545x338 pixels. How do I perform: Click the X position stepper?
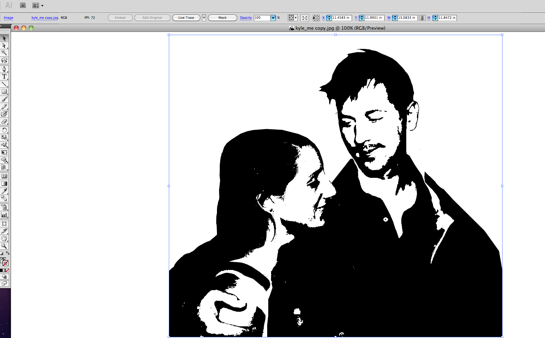tap(329, 18)
